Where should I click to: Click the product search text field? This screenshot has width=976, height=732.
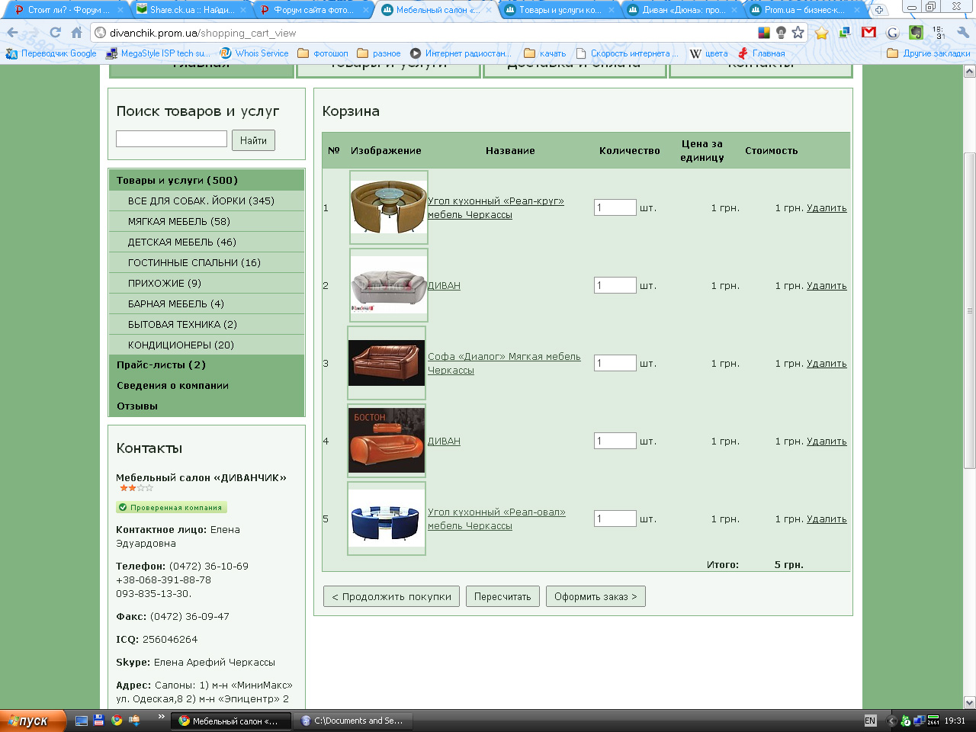[x=172, y=139]
